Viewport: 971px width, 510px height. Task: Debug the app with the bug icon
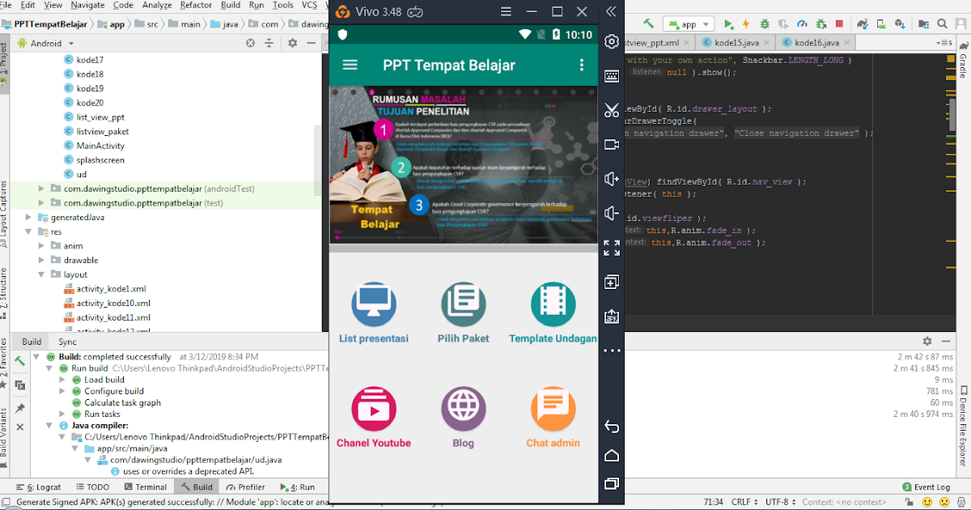pos(765,24)
